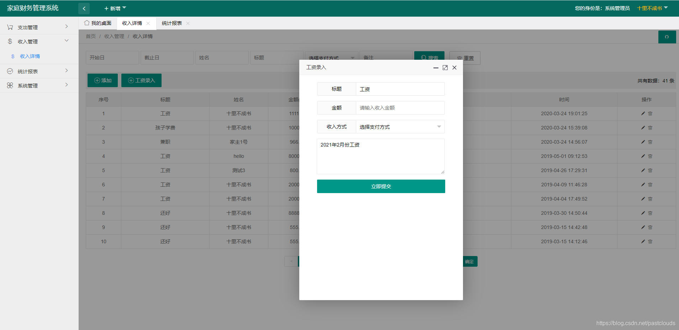Click the hello name cell

point(239,156)
